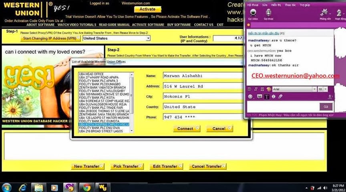Image resolution: width=346 pixels, height=192 pixels.
Task: Click BUY SOFTWARE menu item
Action: point(179,25)
